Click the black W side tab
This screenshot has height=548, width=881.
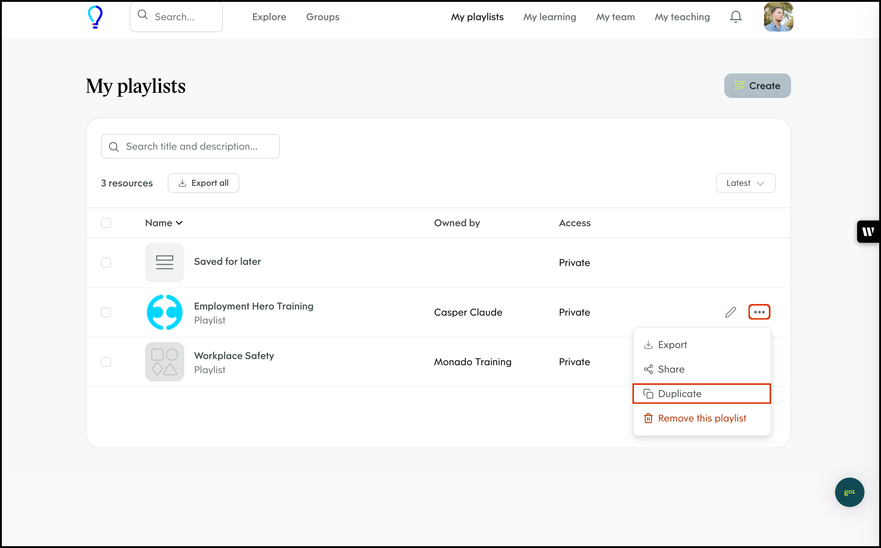[x=868, y=231]
